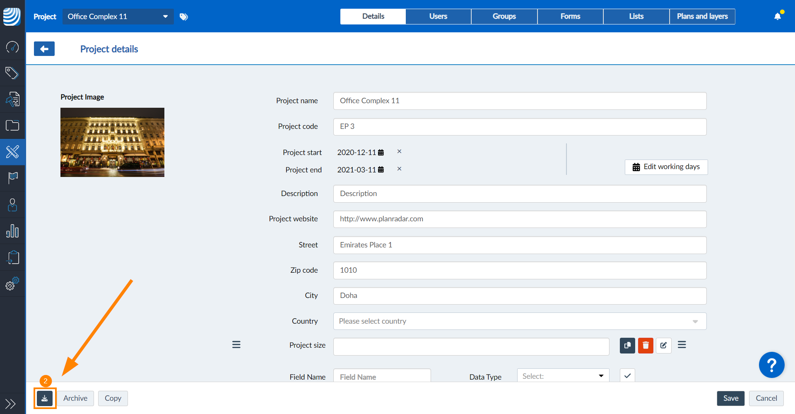This screenshot has width=795, height=414.
Task: Switch to the Users tab
Action: click(x=438, y=17)
